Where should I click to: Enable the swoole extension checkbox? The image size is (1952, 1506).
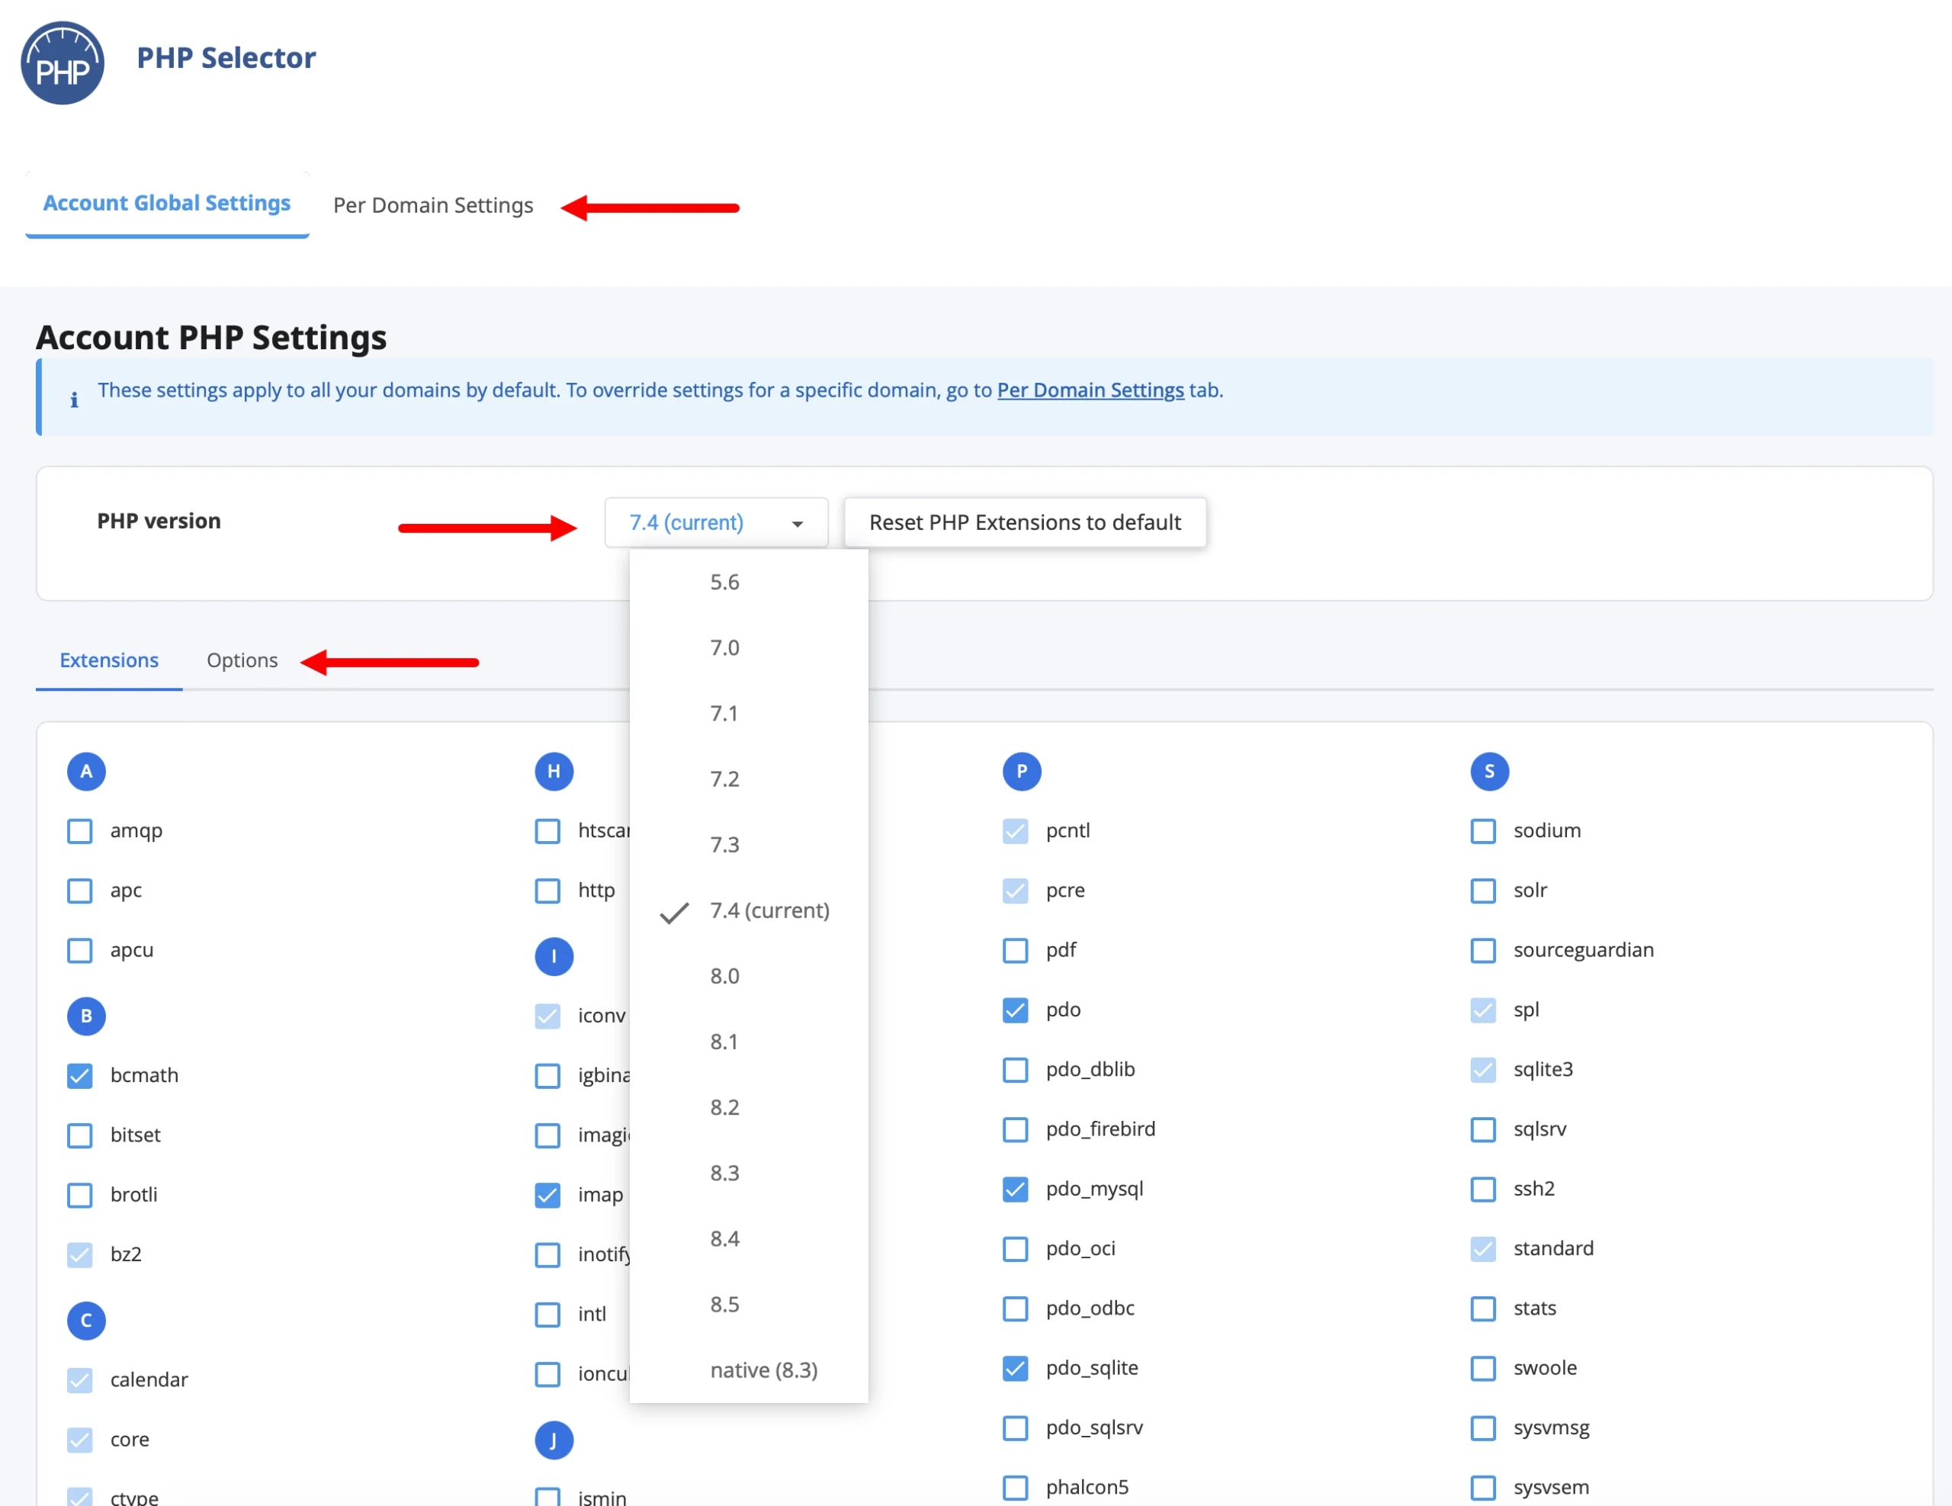click(1484, 1368)
